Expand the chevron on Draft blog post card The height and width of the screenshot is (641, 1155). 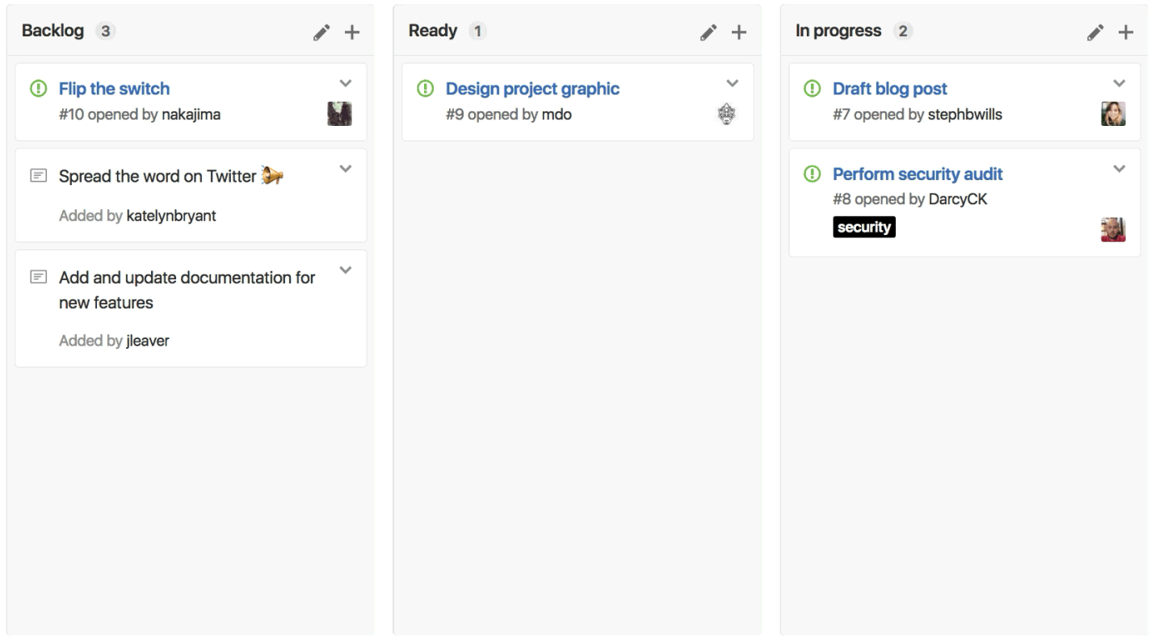1119,82
